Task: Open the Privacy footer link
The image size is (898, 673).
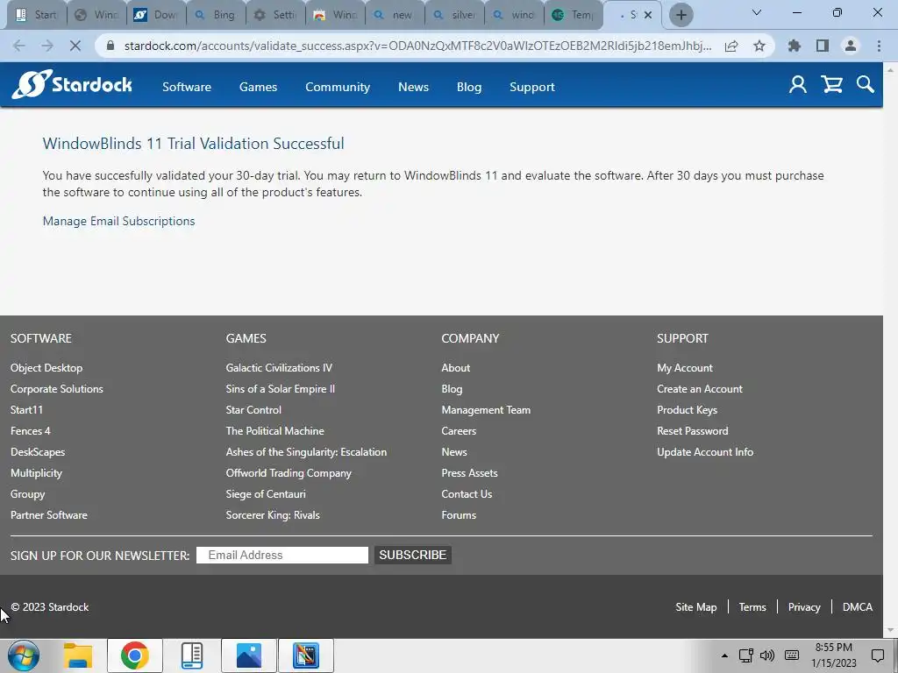Action: pos(804,607)
